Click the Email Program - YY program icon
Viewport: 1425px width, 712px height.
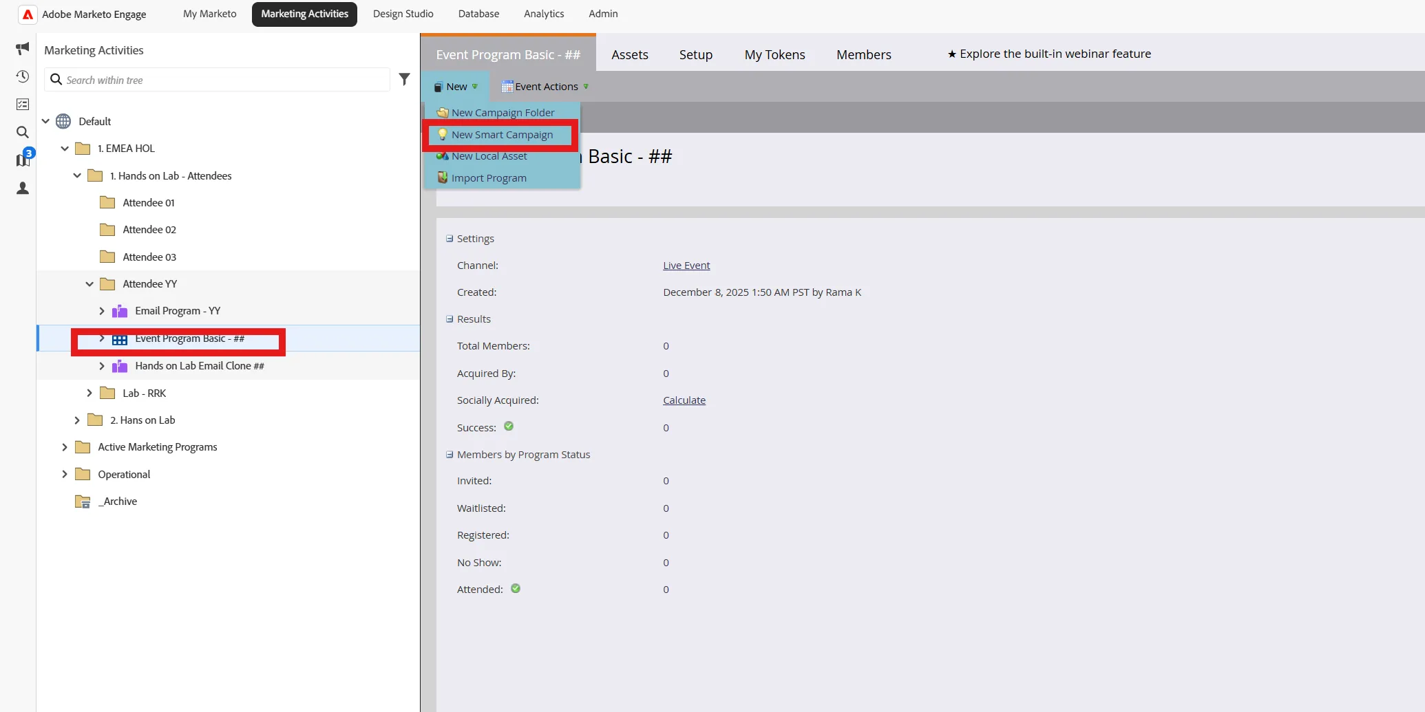pos(120,311)
